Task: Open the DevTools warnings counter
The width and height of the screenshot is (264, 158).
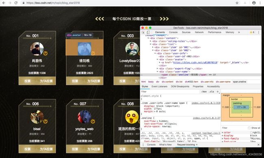Action: 252,32
